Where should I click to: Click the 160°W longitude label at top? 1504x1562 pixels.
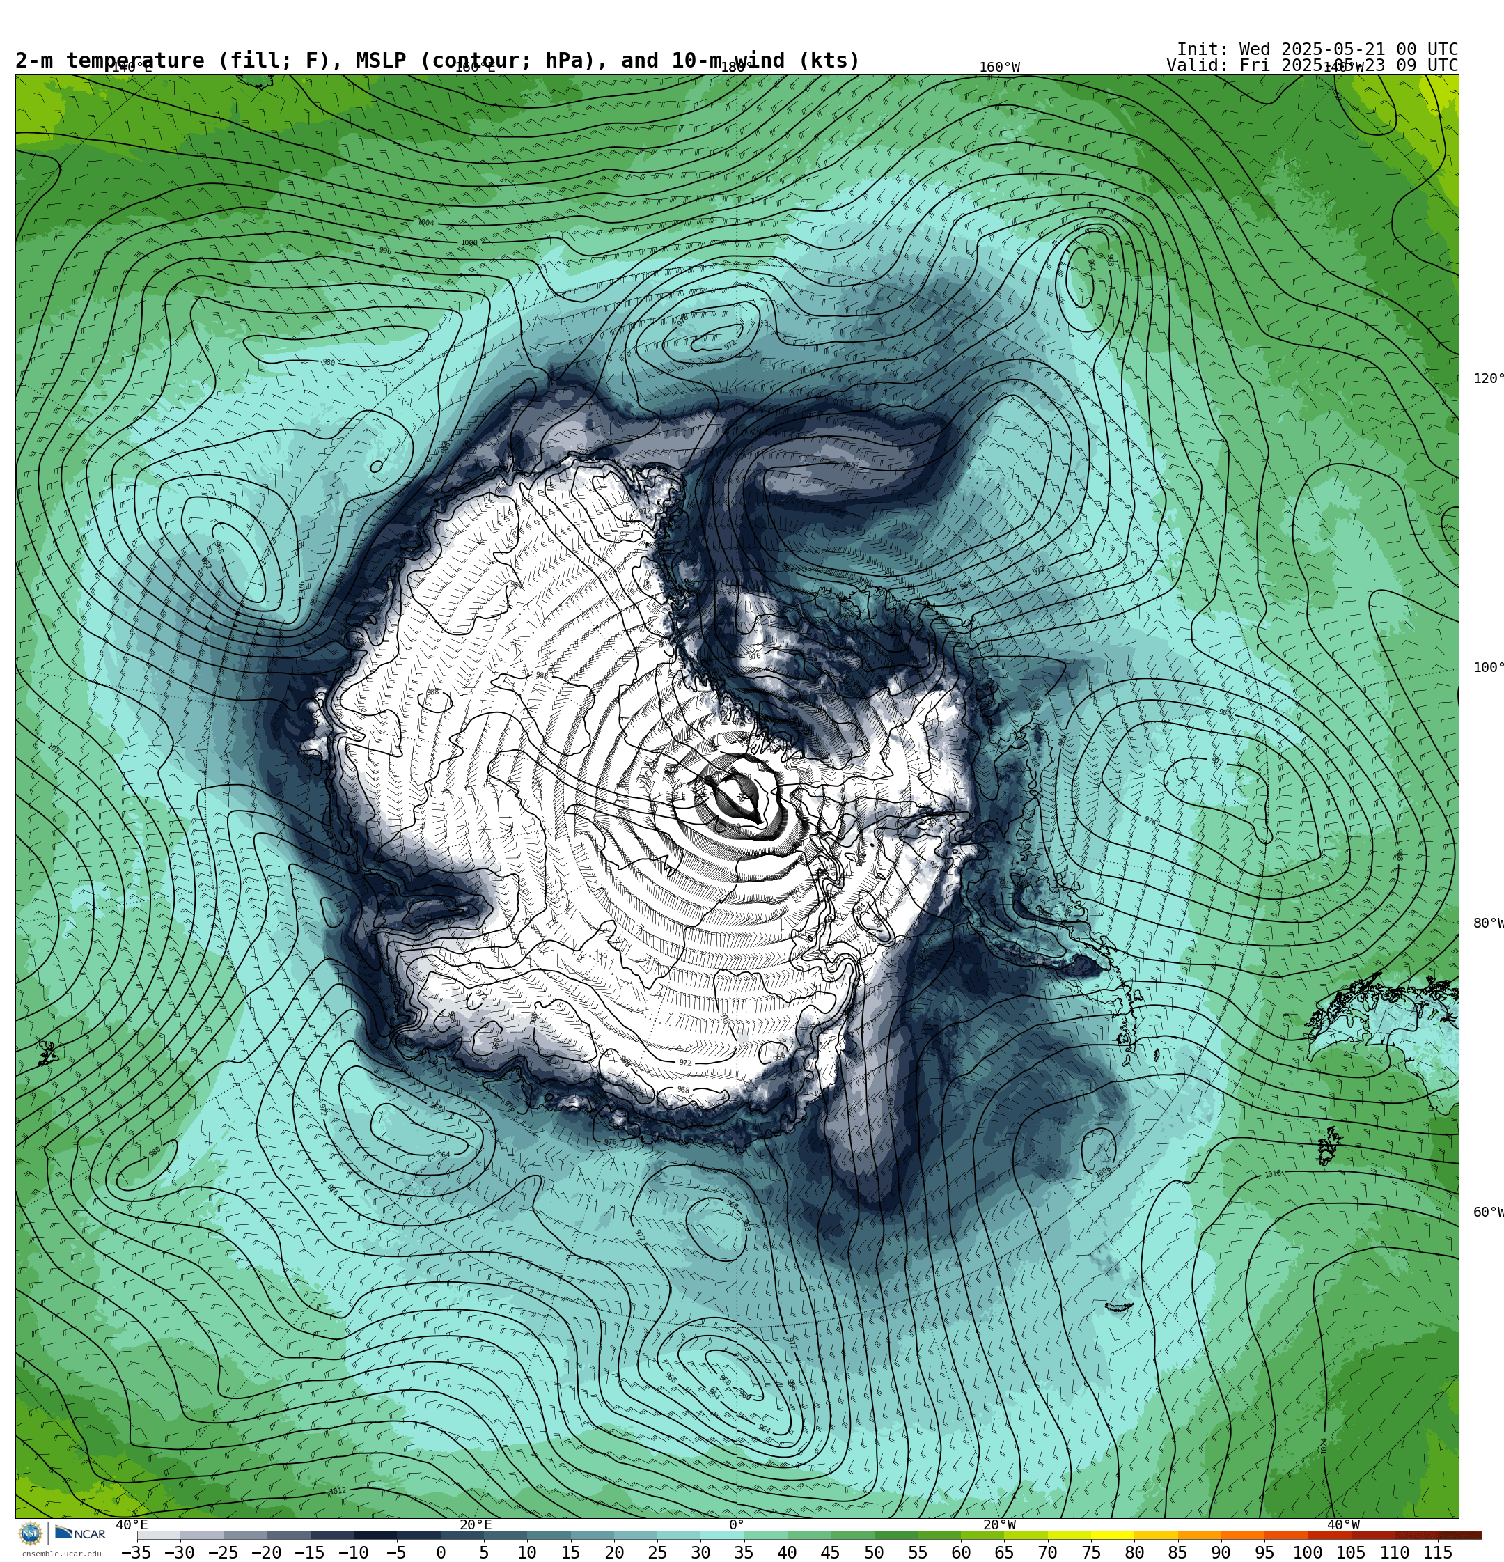click(999, 68)
